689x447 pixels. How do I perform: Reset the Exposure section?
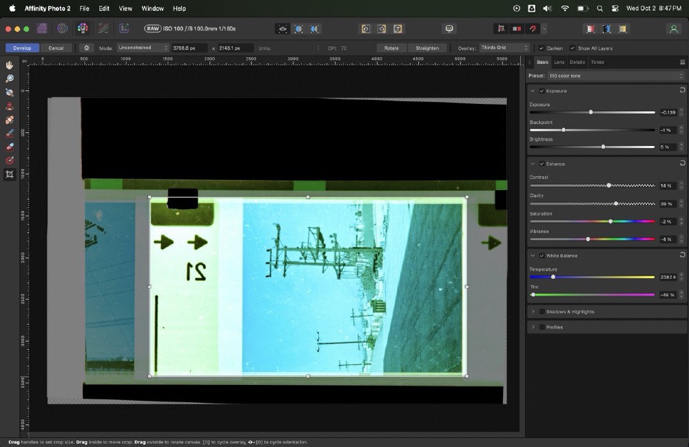[682, 90]
